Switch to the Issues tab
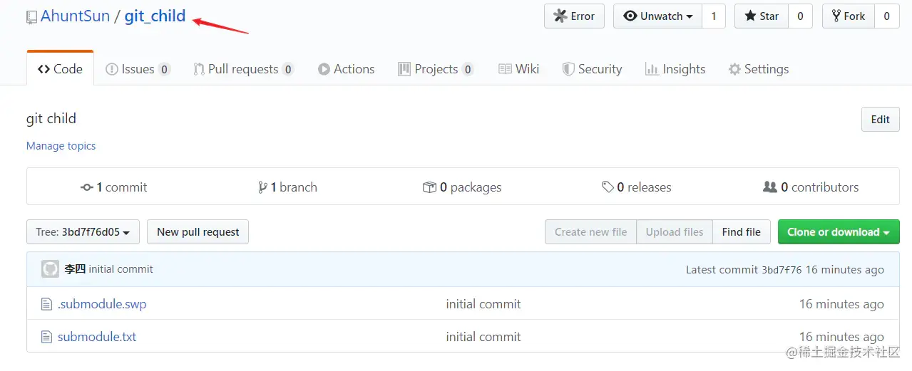Image resolution: width=912 pixels, height=371 pixels. (138, 69)
